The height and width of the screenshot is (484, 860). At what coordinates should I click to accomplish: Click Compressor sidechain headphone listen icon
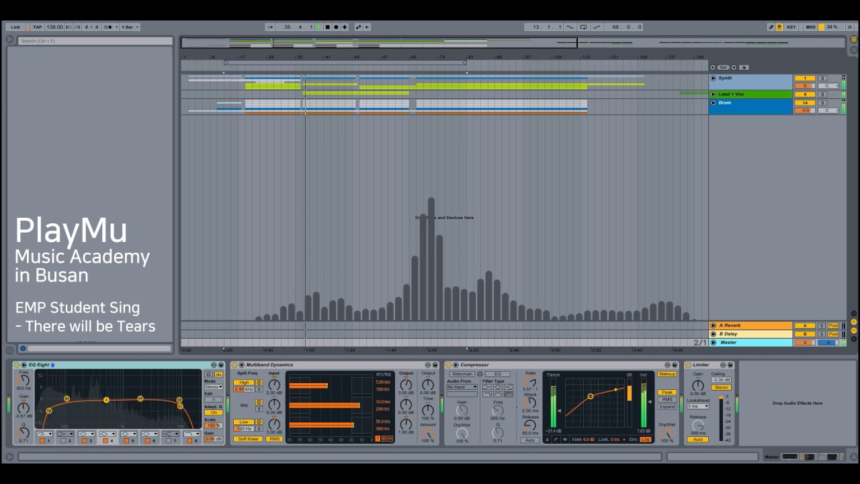coord(480,374)
